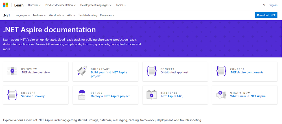Open What's new in .NET Aspire link

(x=248, y=96)
